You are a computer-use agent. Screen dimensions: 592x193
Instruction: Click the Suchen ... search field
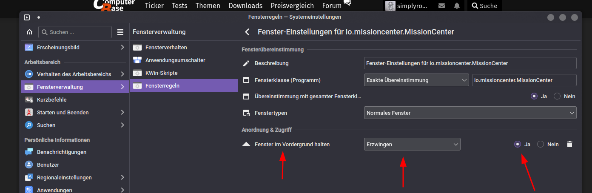point(75,32)
